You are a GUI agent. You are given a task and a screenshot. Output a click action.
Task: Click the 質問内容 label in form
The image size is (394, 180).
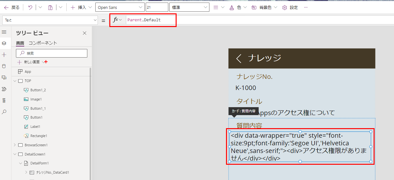click(x=249, y=125)
